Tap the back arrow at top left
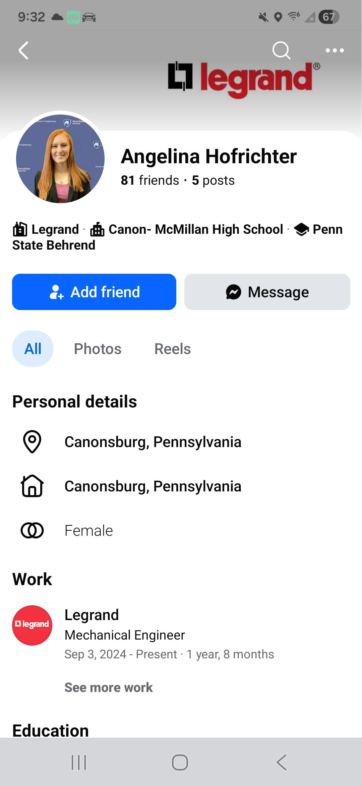Viewport: 362px width, 786px height. click(23, 50)
